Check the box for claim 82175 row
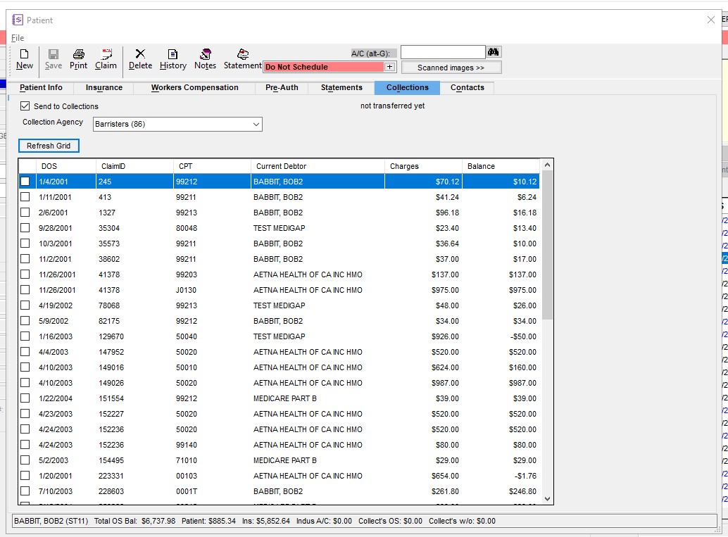The height and width of the screenshot is (537, 728). click(x=25, y=321)
